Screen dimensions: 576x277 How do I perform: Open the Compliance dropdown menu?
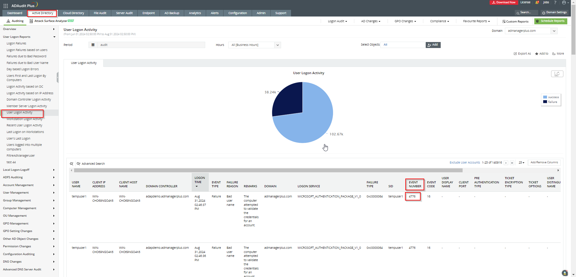(x=439, y=21)
